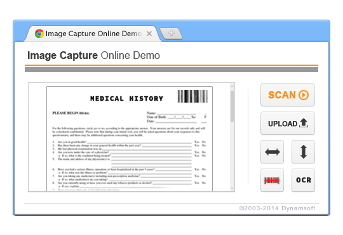Click the orange SCAN button

(x=288, y=95)
